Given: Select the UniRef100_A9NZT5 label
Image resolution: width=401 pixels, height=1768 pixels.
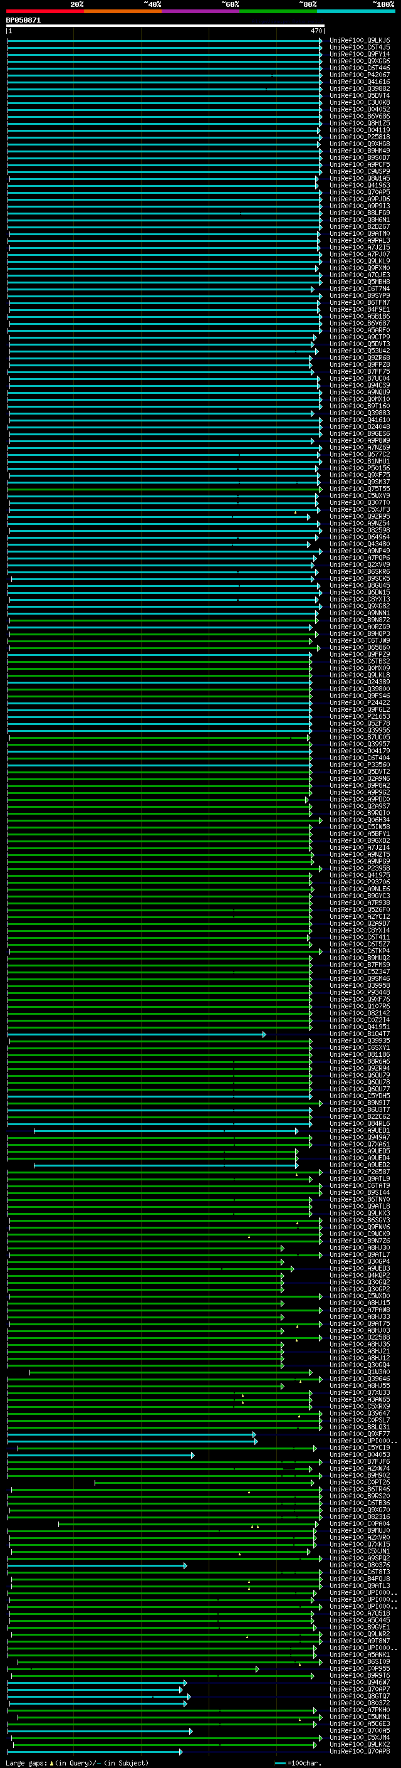Looking at the screenshot, I should click(x=360, y=854).
